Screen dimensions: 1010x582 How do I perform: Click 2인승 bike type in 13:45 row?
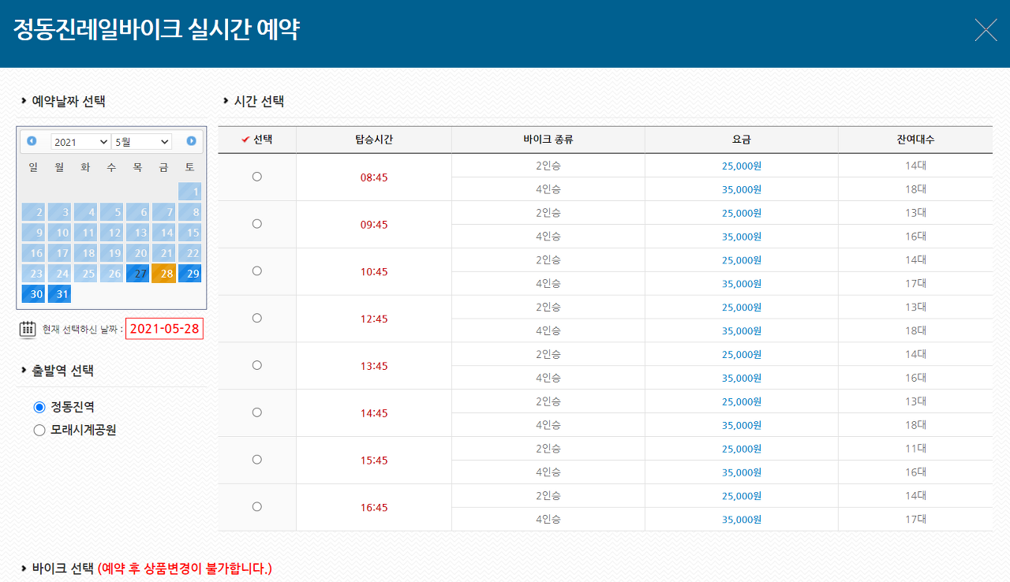pos(548,354)
